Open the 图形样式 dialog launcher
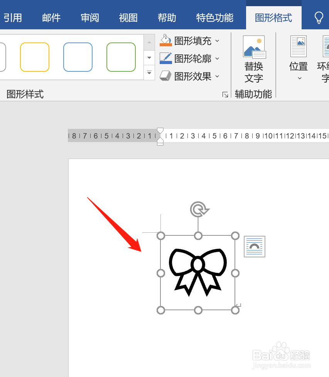329x377 pixels. pyautogui.click(x=225, y=95)
